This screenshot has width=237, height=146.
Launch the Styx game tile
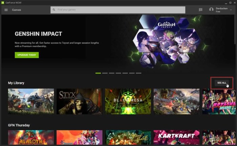[79, 101]
